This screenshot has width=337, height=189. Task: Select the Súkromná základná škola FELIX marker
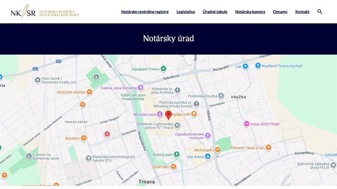pyautogui.click(x=333, y=165)
